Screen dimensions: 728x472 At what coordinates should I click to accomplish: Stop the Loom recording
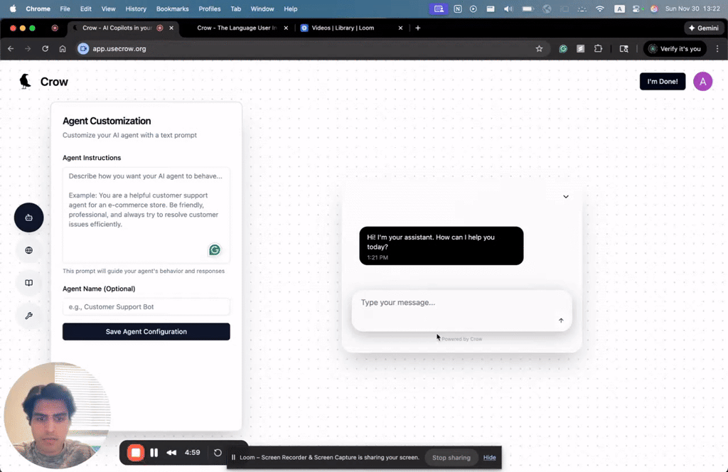[135, 453]
